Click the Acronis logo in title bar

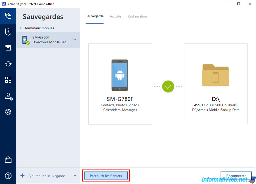[4, 4]
